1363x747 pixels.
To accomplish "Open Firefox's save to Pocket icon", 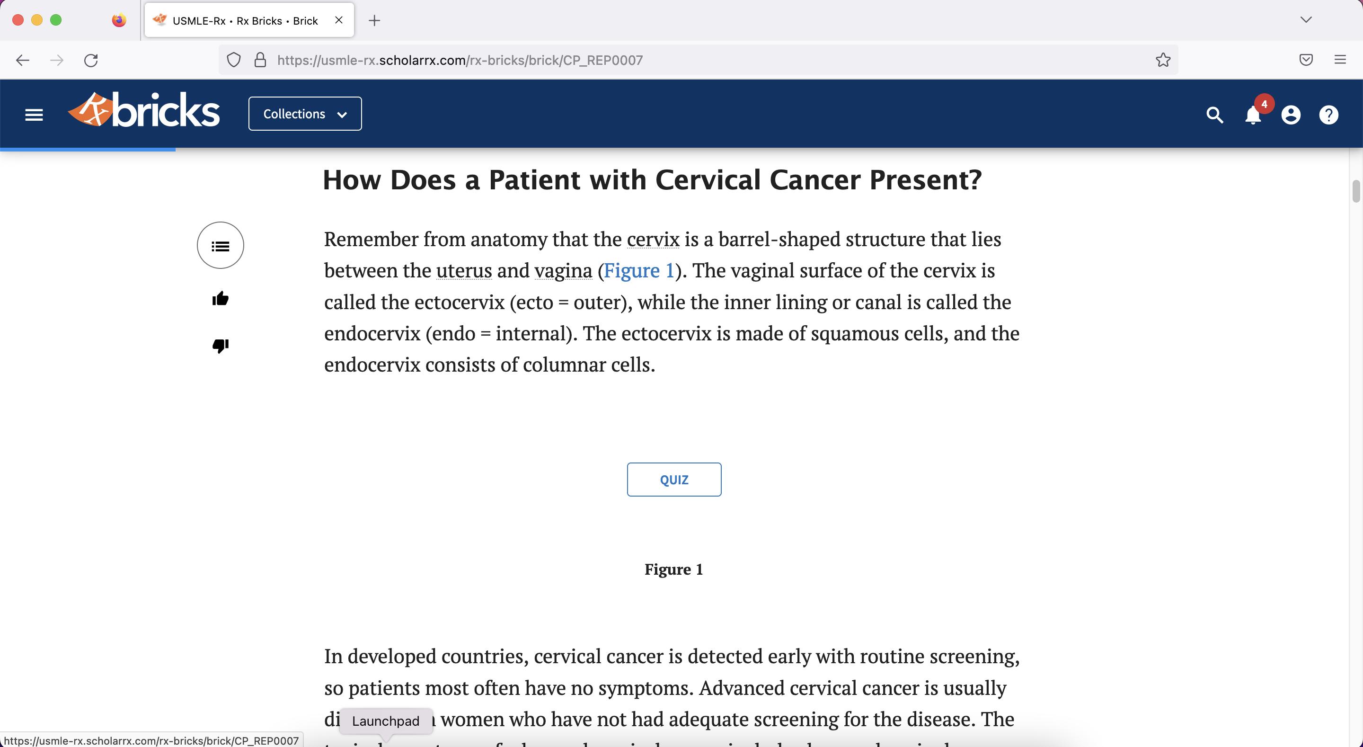I will [1305, 60].
